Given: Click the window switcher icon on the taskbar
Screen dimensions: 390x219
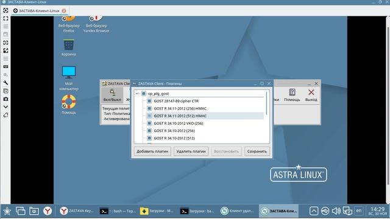Looking at the screenshot, I should click(20, 211).
